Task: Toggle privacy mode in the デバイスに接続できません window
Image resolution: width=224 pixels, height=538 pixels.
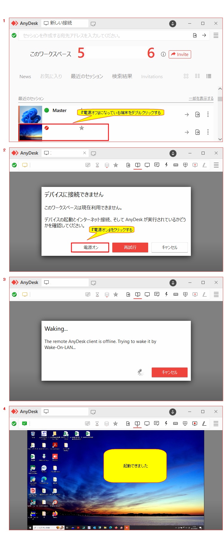Action: click(88, 165)
